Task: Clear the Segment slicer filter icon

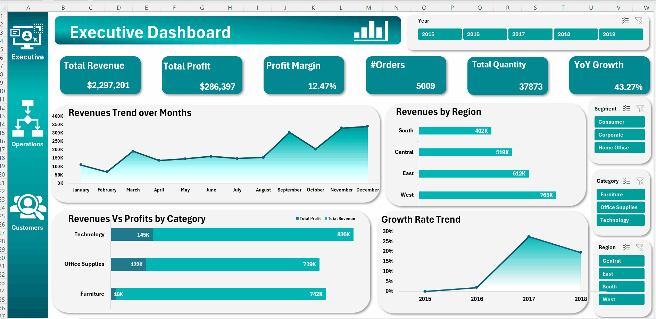Action: point(640,108)
